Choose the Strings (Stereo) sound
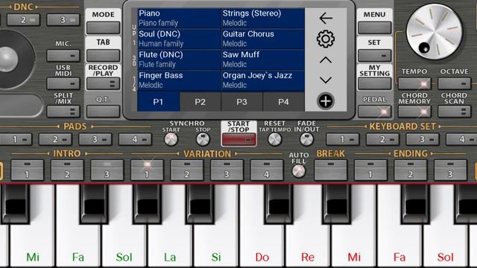 (x=263, y=18)
